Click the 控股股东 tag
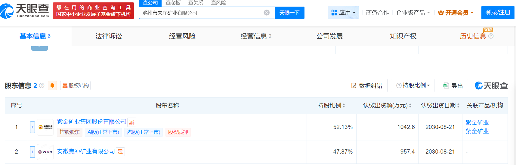The image size is (516, 165). pos(70,132)
